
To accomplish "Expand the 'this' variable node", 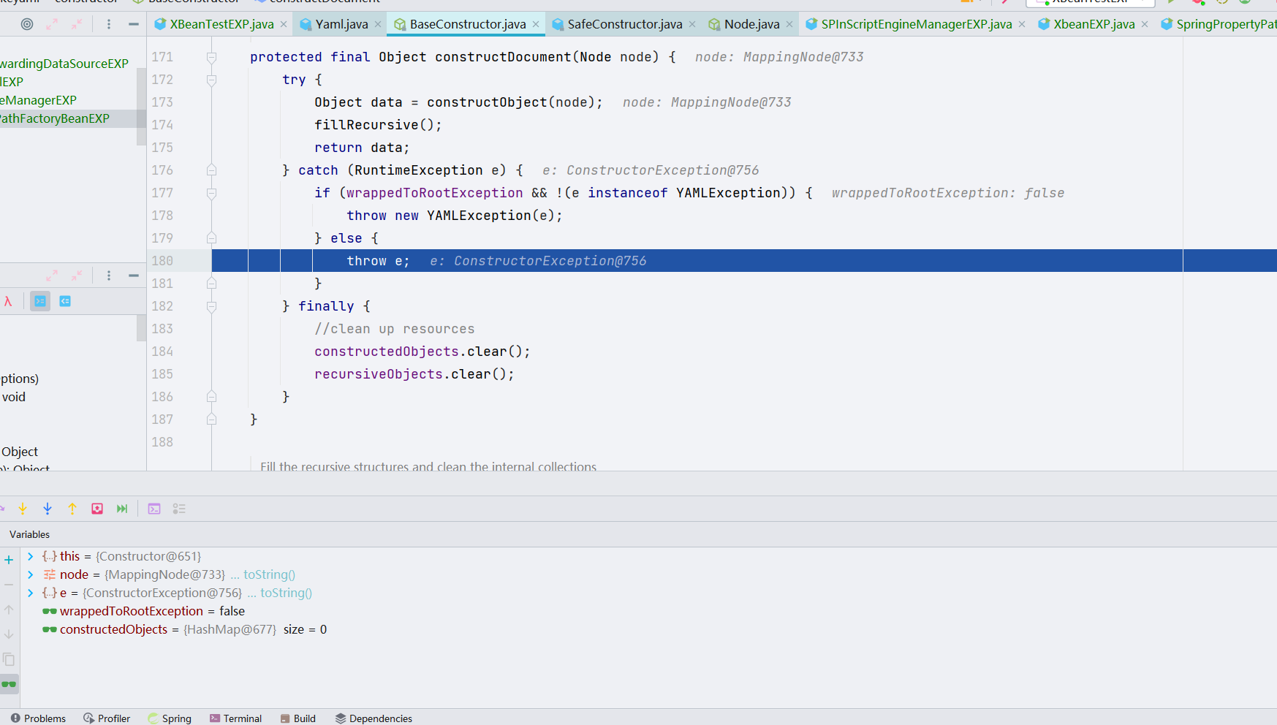I will coord(31,556).
